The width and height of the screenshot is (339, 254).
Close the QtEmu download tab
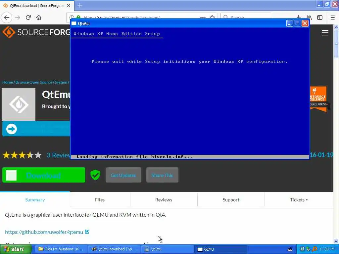coord(69,6)
